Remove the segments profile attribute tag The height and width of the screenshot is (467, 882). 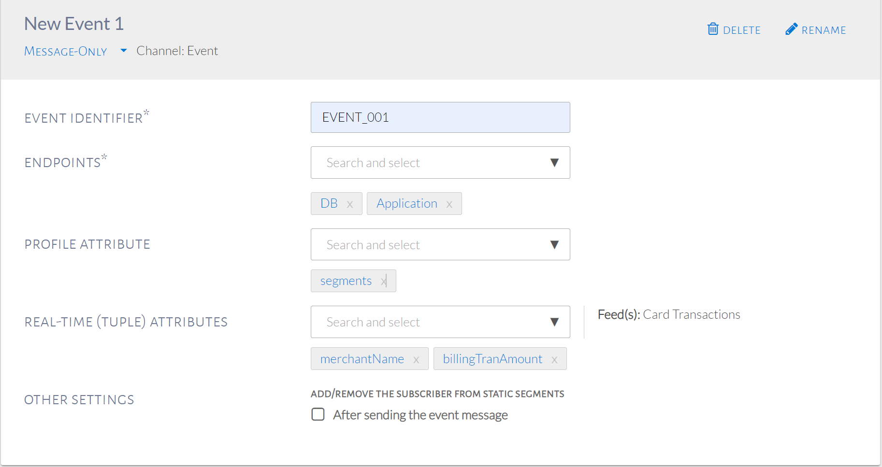[x=383, y=281]
